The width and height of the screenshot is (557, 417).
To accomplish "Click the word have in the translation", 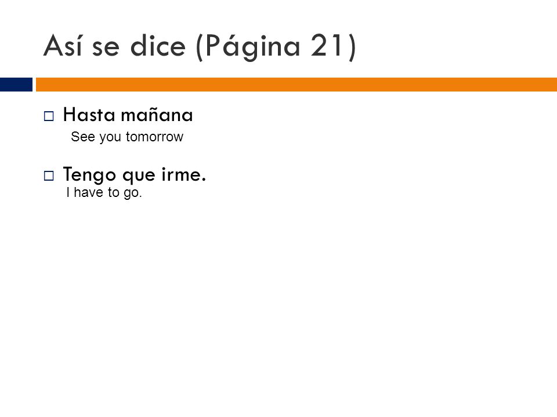I will coord(88,192).
